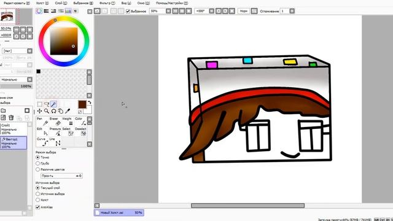Delete layer with trash icon
This screenshot has width=393, height=221.
click(x=11, y=117)
